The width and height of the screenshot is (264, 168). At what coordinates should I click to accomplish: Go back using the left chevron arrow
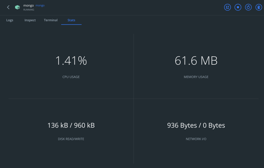[8, 7]
